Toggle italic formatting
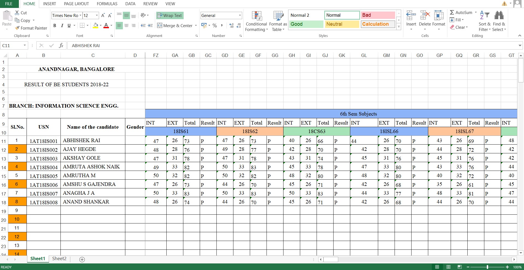 click(62, 25)
